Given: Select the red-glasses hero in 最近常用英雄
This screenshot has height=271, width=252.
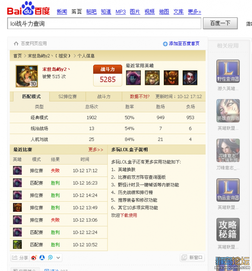Looking at the screenshot, I should [x=190, y=78].
